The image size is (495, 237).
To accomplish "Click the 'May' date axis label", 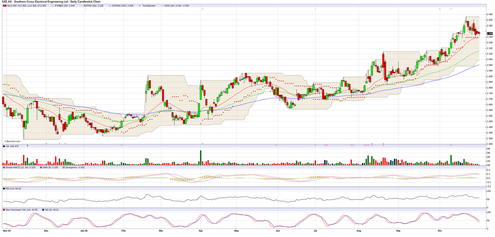I will click(x=237, y=231).
